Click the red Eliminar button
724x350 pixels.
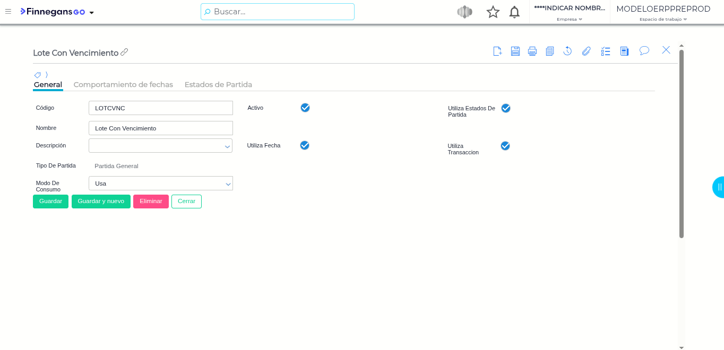(x=151, y=202)
